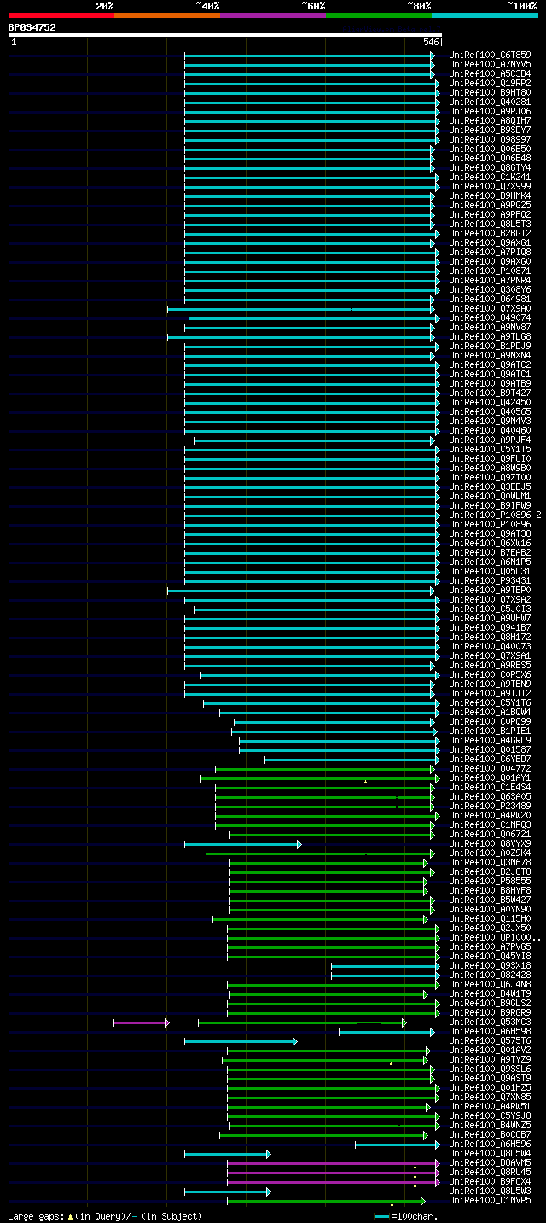The width and height of the screenshot is (546, 1223).
Task: Open hit UniRef100_A7NYV5
Action: (490, 65)
